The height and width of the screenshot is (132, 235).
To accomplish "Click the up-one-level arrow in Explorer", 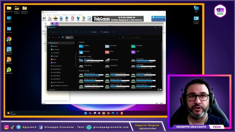I will (x=59, y=37).
